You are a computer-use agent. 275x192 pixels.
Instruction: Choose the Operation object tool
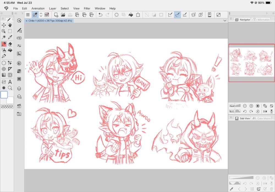click(x=4, y=31)
